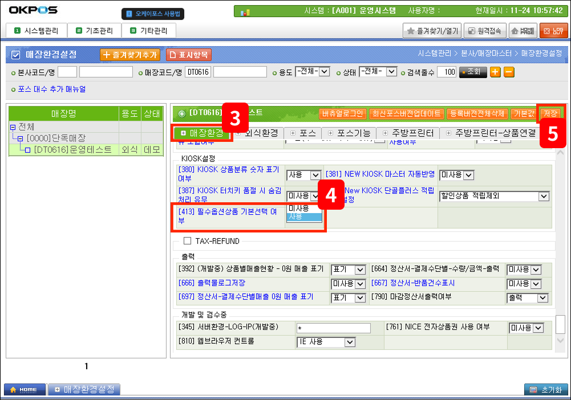Open 즐겨찾기/열기 star button

point(431,31)
